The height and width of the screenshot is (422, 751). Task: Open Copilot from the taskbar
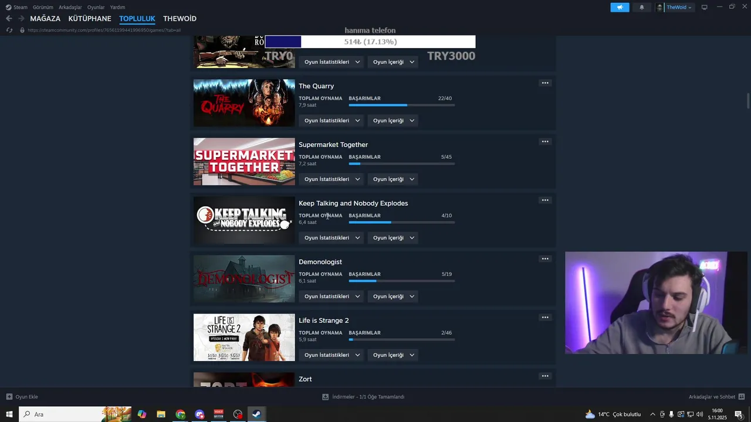pyautogui.click(x=142, y=414)
